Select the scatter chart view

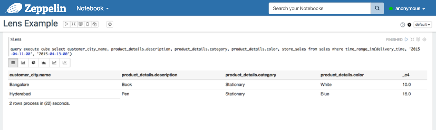(64, 62)
